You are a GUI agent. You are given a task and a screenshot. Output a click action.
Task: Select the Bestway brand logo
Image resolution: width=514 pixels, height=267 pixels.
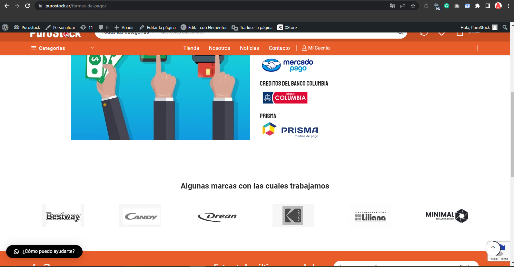tap(63, 216)
